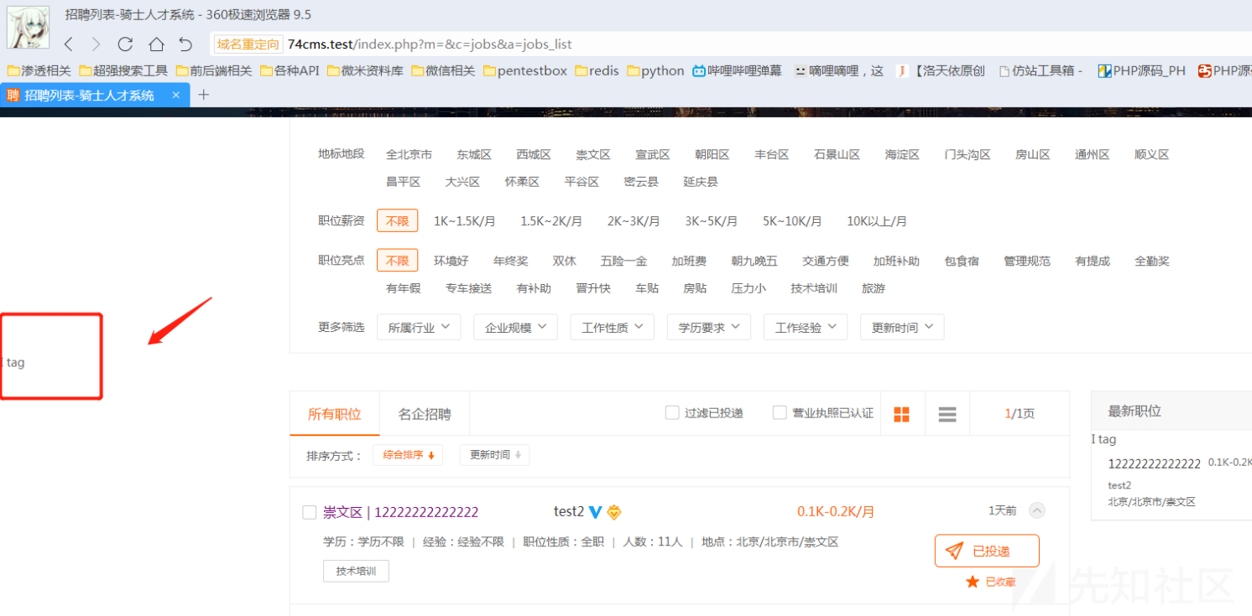Click the undo/restore closed tab icon
This screenshot has height=616, width=1252.
[x=185, y=44]
